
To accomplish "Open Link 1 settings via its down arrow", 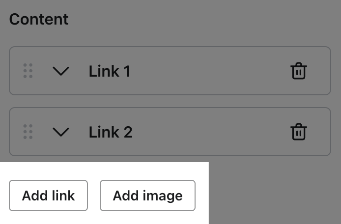I will (60, 72).
